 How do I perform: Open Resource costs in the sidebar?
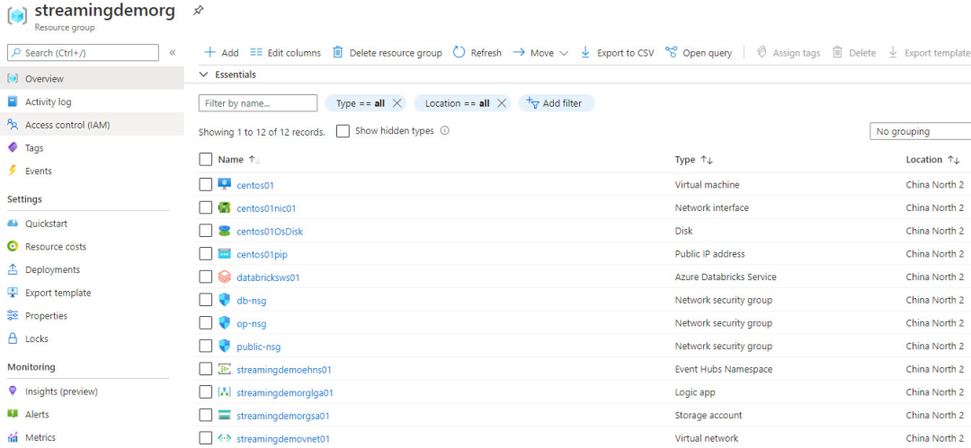[56, 246]
